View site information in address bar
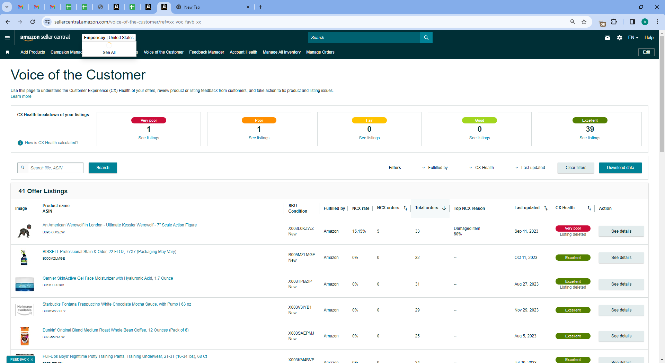The width and height of the screenshot is (665, 363). 47,22
